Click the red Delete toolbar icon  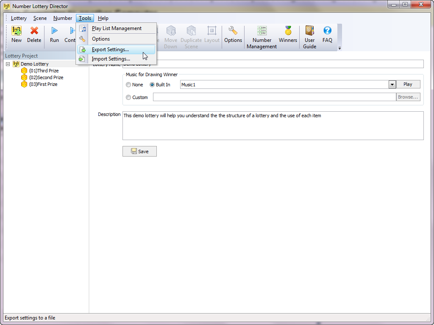[x=34, y=31]
